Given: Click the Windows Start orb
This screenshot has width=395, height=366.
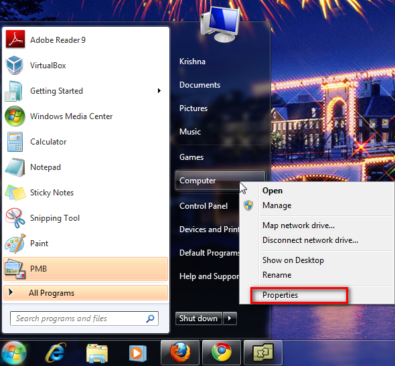Looking at the screenshot, I should [x=13, y=353].
